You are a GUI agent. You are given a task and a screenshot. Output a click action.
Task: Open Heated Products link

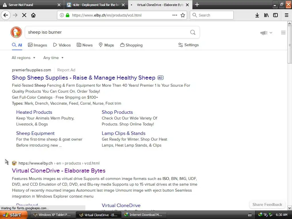tap(34, 112)
